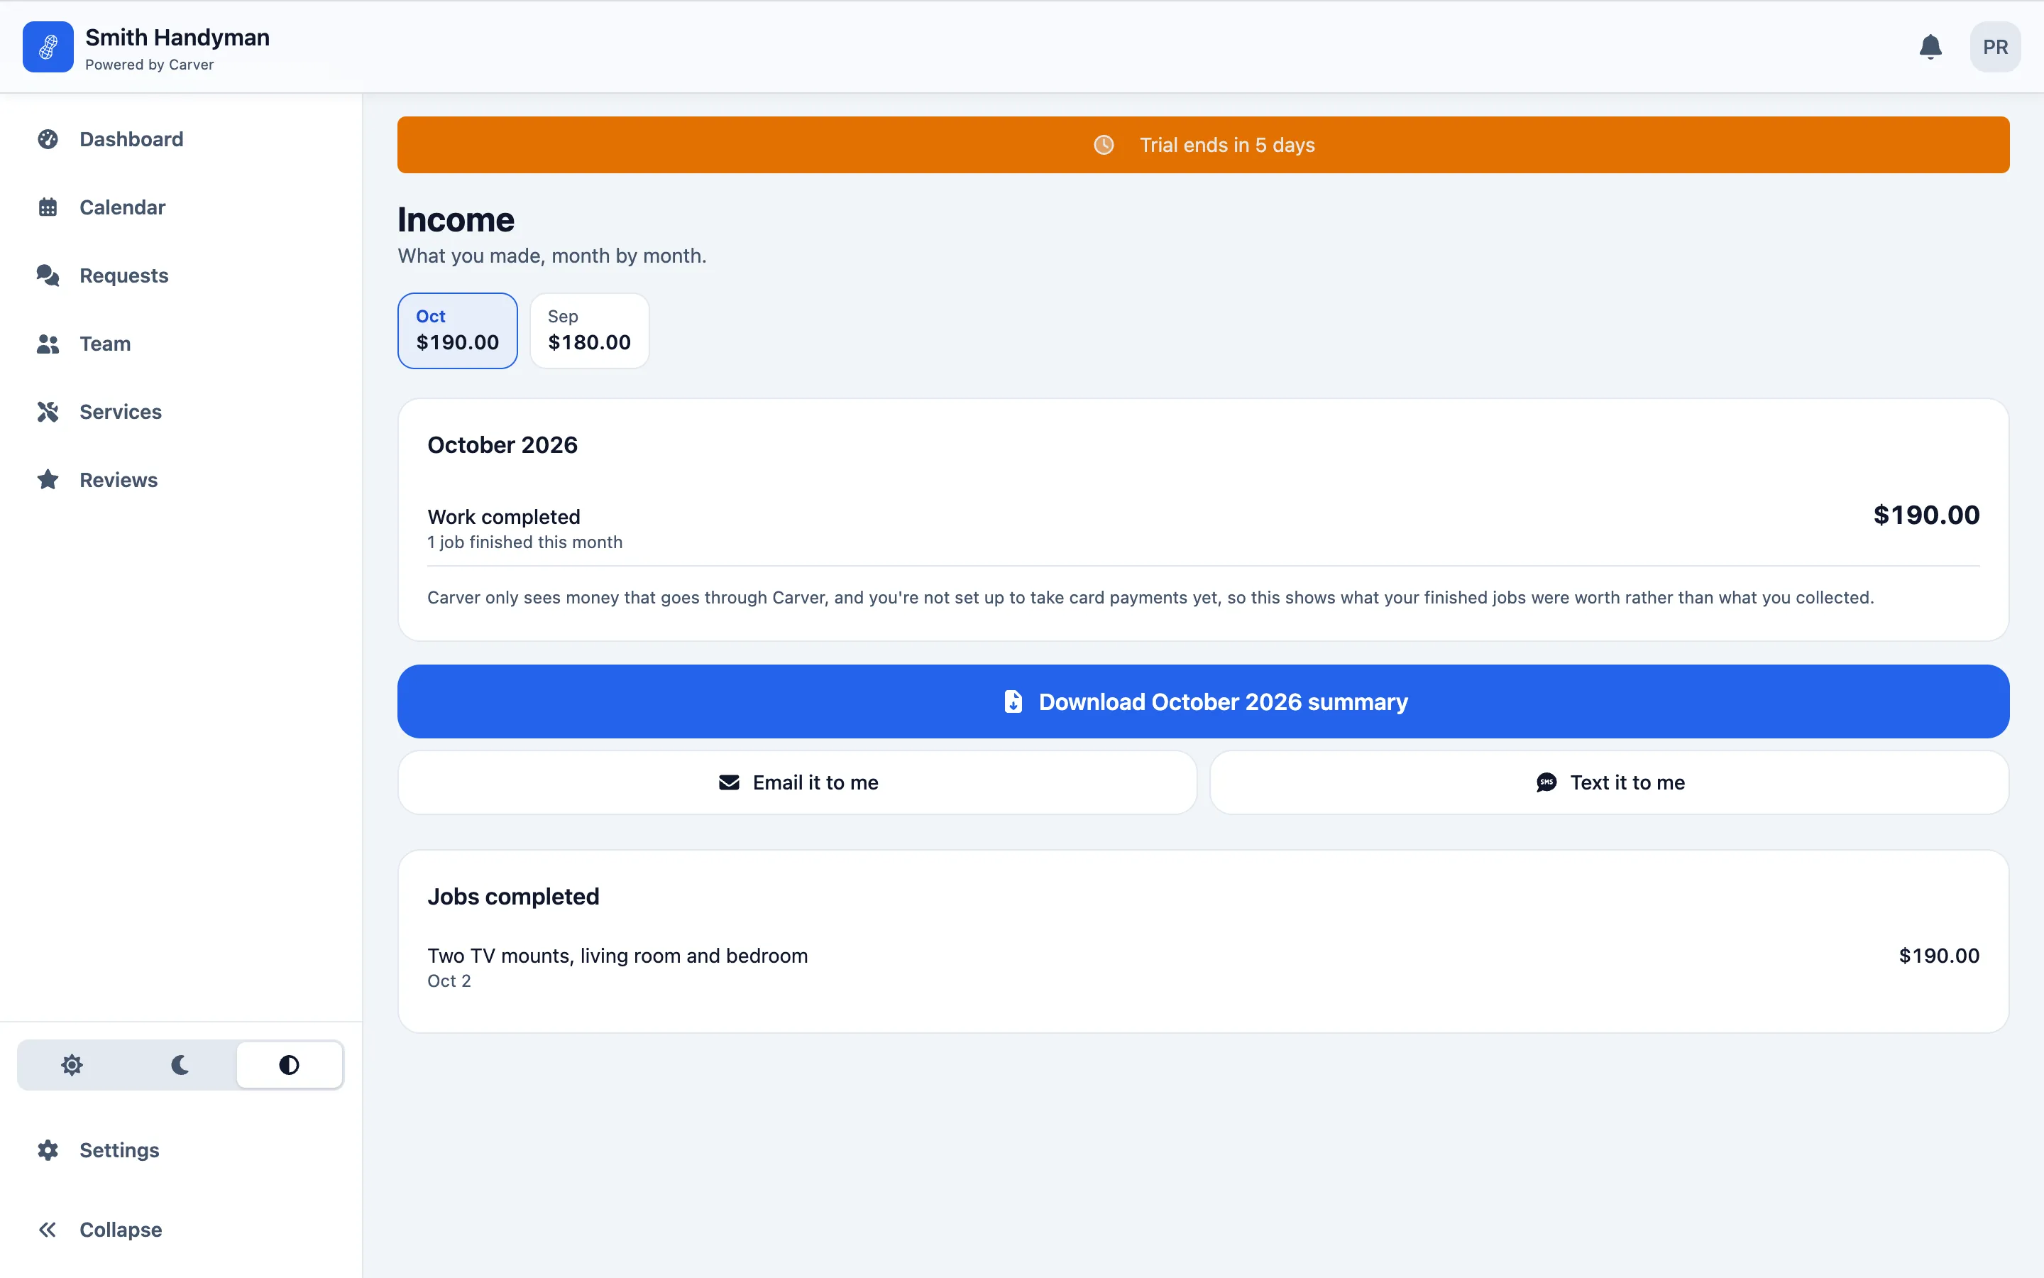The height and width of the screenshot is (1278, 2044).
Task: Click the clock icon in trial banner
Action: point(1104,146)
